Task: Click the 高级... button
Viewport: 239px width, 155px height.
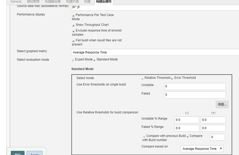Action: coord(222,104)
